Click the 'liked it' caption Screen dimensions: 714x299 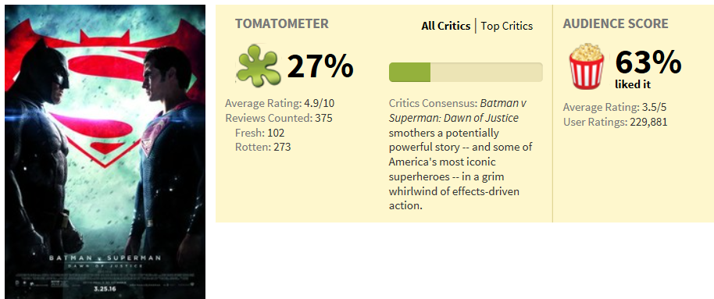coord(633,84)
